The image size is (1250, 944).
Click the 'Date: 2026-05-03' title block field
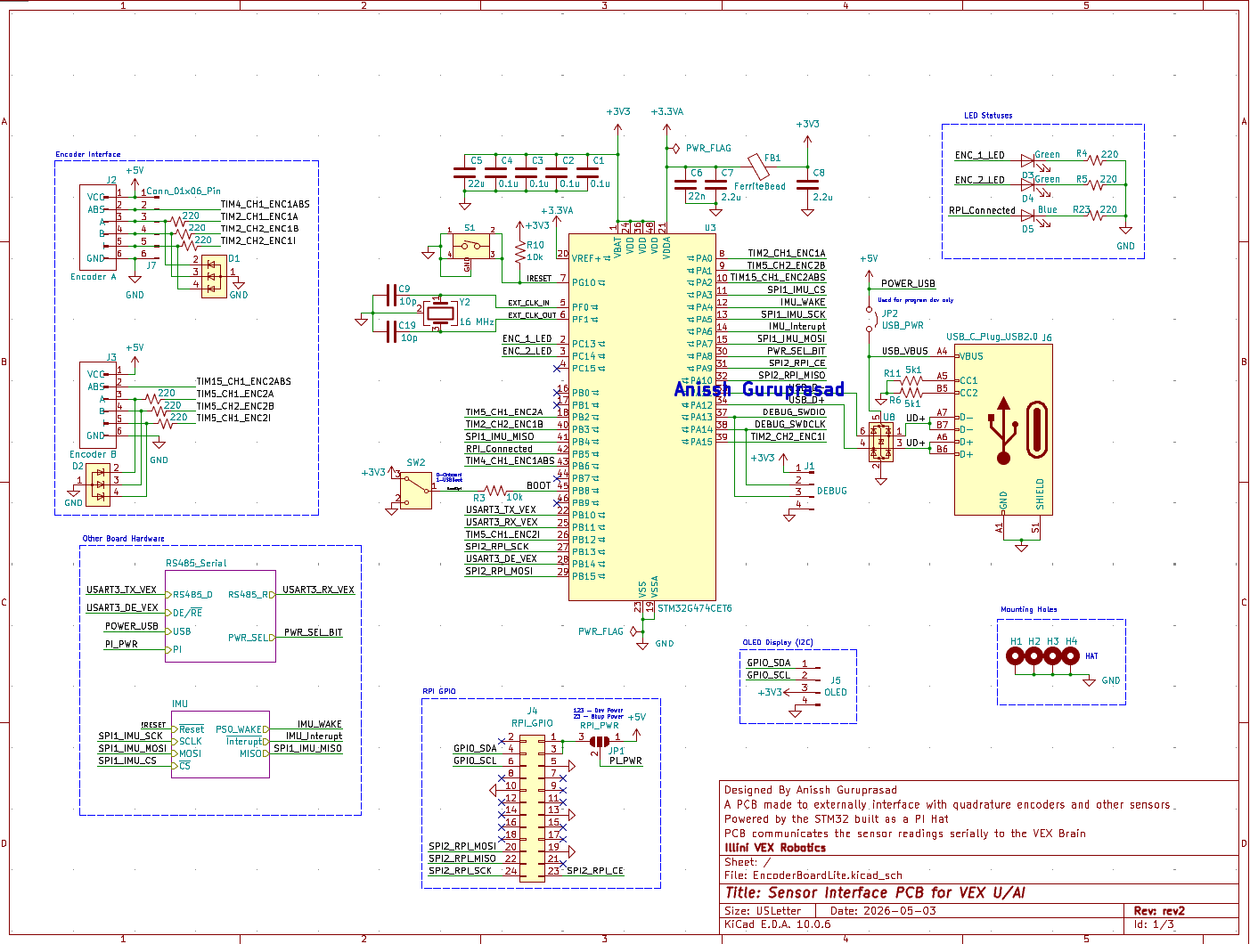click(x=883, y=911)
